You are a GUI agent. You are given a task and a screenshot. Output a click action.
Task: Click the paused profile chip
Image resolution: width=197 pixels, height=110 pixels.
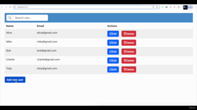pos(188,7)
